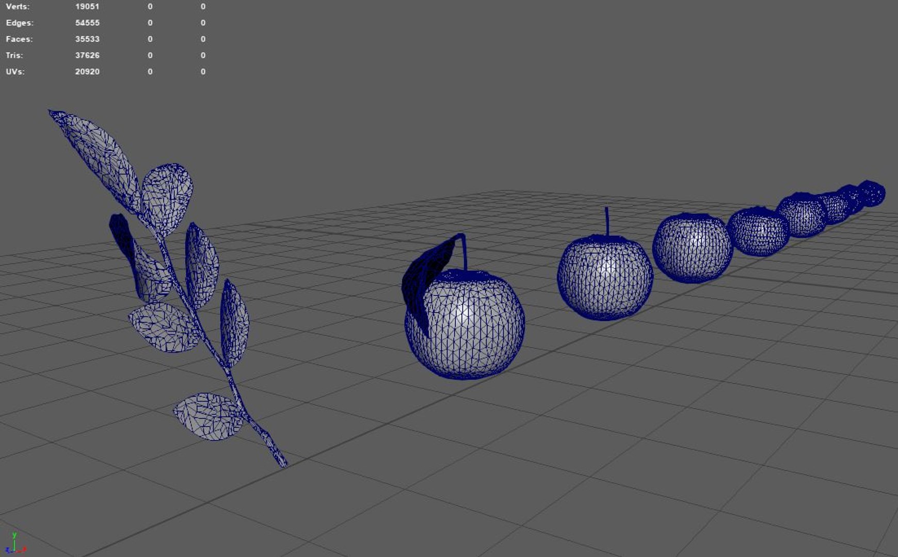Image resolution: width=898 pixels, height=557 pixels.
Task: Click the Faces: label
Action: [x=19, y=39]
